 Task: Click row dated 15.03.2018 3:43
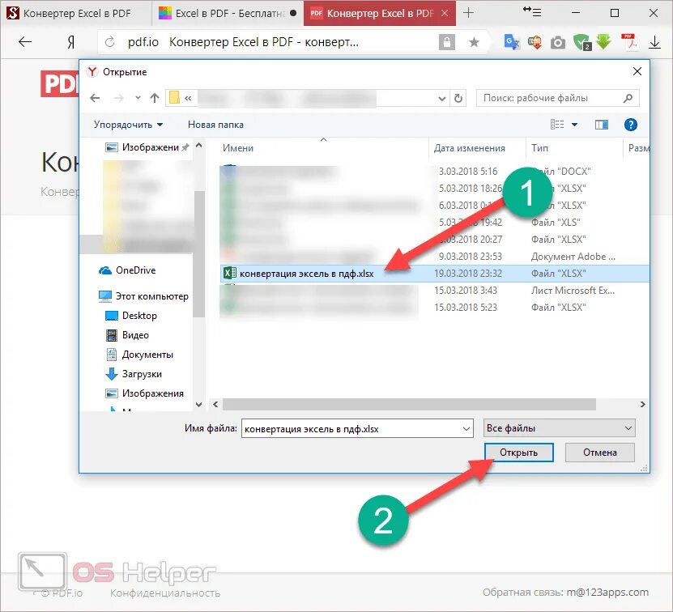(x=434, y=291)
